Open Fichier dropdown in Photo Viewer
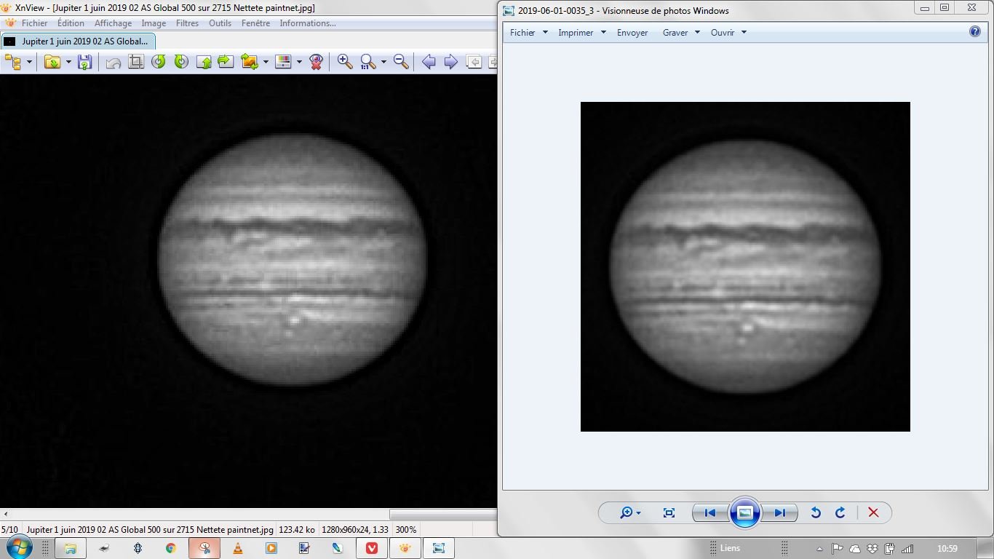The image size is (994, 559). click(x=528, y=33)
